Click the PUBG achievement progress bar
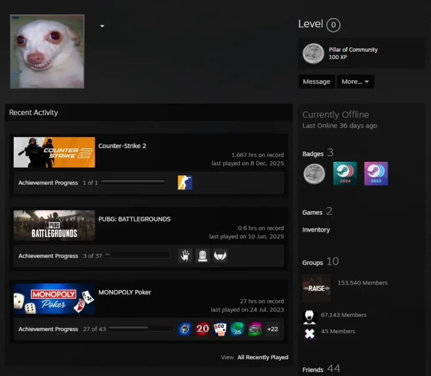This screenshot has height=376, width=431. pyautogui.click(x=137, y=255)
